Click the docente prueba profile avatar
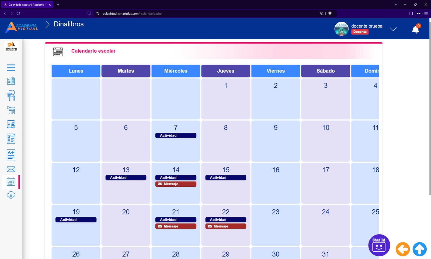Screen dimensions: 431x259 342,29
